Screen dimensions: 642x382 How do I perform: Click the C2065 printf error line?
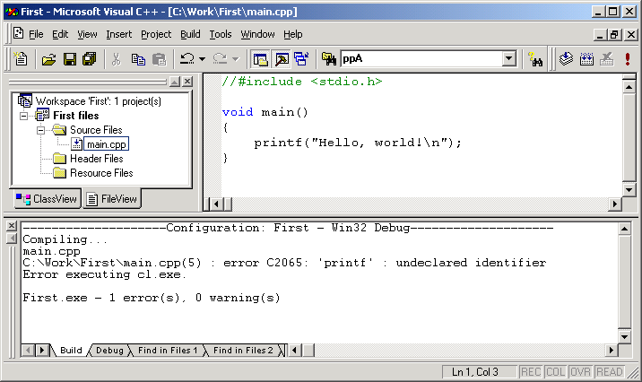(x=284, y=263)
